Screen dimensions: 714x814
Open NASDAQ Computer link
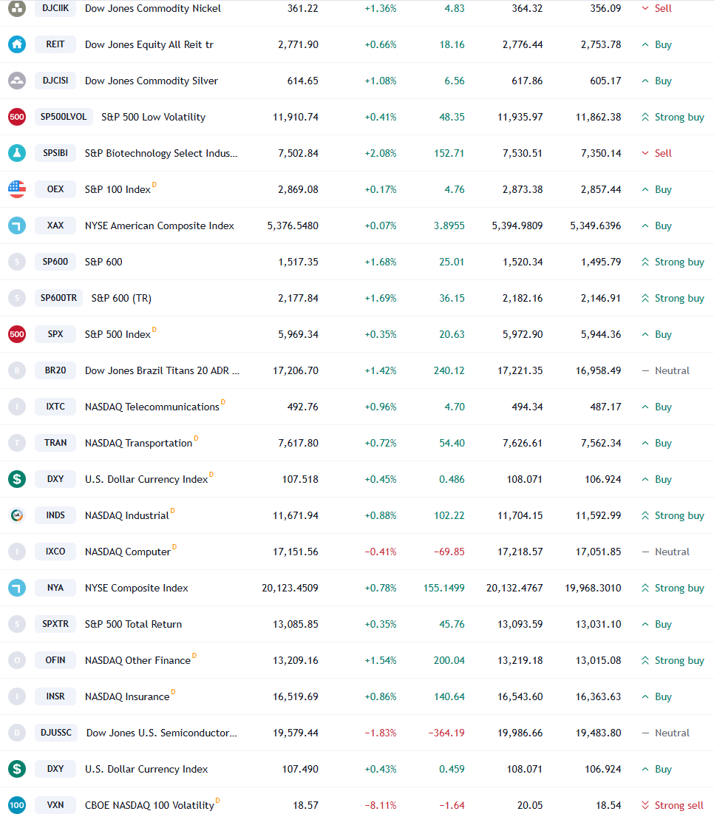point(128,552)
